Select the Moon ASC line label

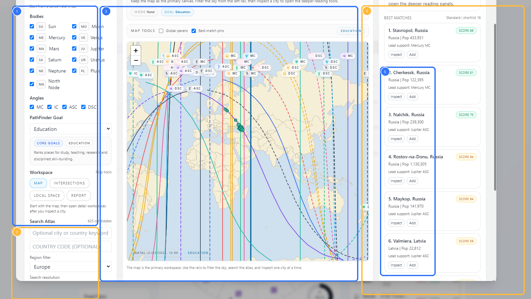(x=223, y=67)
